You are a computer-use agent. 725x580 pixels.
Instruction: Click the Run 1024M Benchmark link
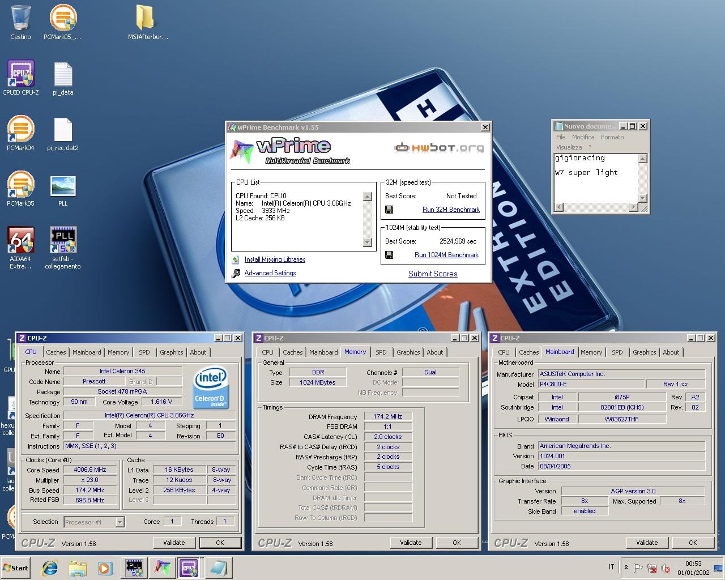tap(446, 255)
